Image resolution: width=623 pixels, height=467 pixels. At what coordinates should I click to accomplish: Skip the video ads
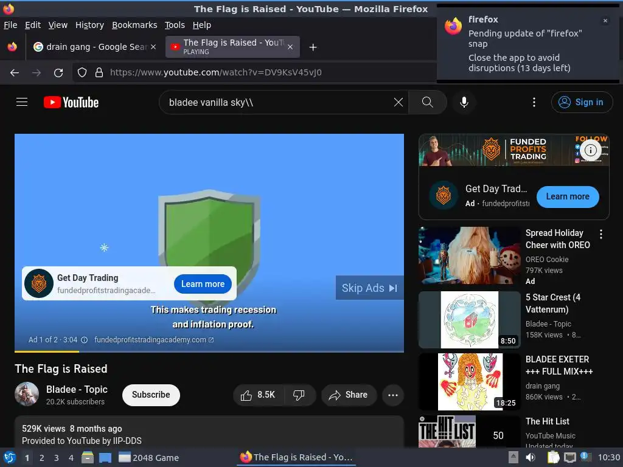tap(369, 288)
